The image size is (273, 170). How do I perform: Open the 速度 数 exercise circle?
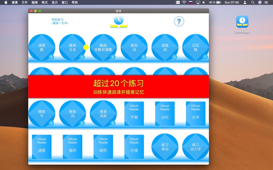[x=42, y=48]
